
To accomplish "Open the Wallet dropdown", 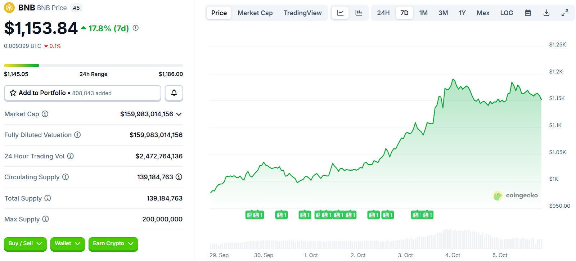I will 67,244.
